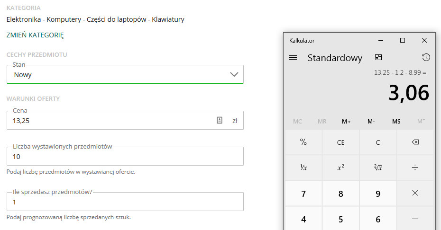Click the division operator key
441x230 pixels.
(415, 168)
